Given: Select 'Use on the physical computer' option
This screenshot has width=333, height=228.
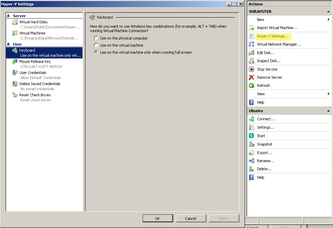Looking at the screenshot, I should click(x=96, y=38).
